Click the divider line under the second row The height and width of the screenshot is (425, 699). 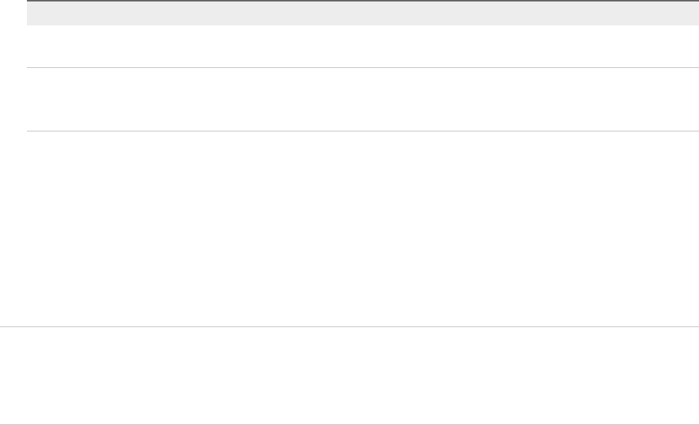(x=358, y=131)
